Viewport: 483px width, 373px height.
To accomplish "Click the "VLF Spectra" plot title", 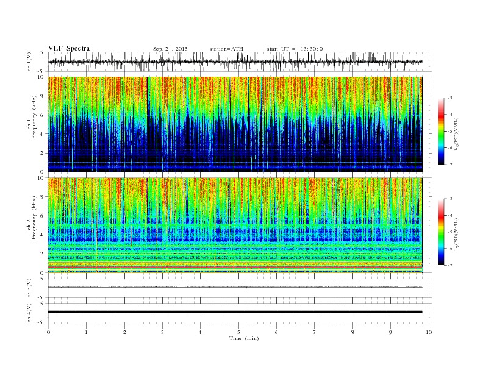I will pos(69,48).
